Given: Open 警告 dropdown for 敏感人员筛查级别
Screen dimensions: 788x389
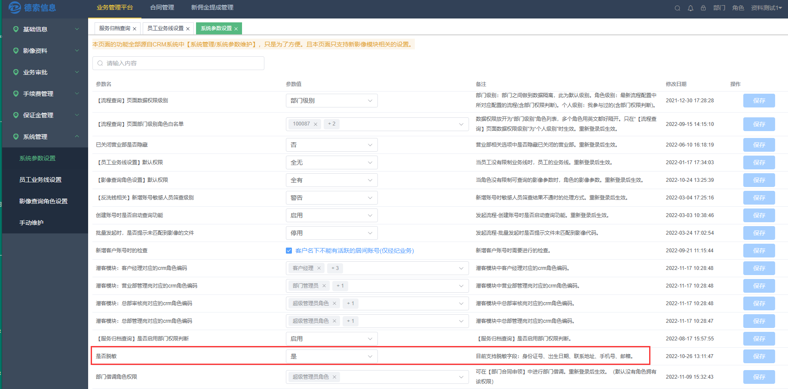Looking at the screenshot, I should (x=332, y=198).
